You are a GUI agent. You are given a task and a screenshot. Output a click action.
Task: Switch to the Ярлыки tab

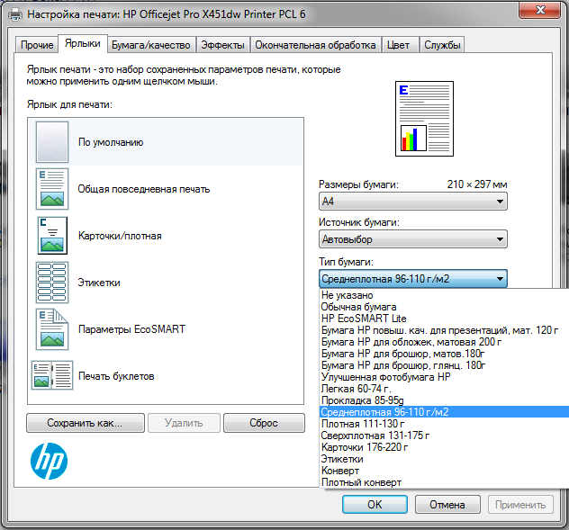(83, 43)
